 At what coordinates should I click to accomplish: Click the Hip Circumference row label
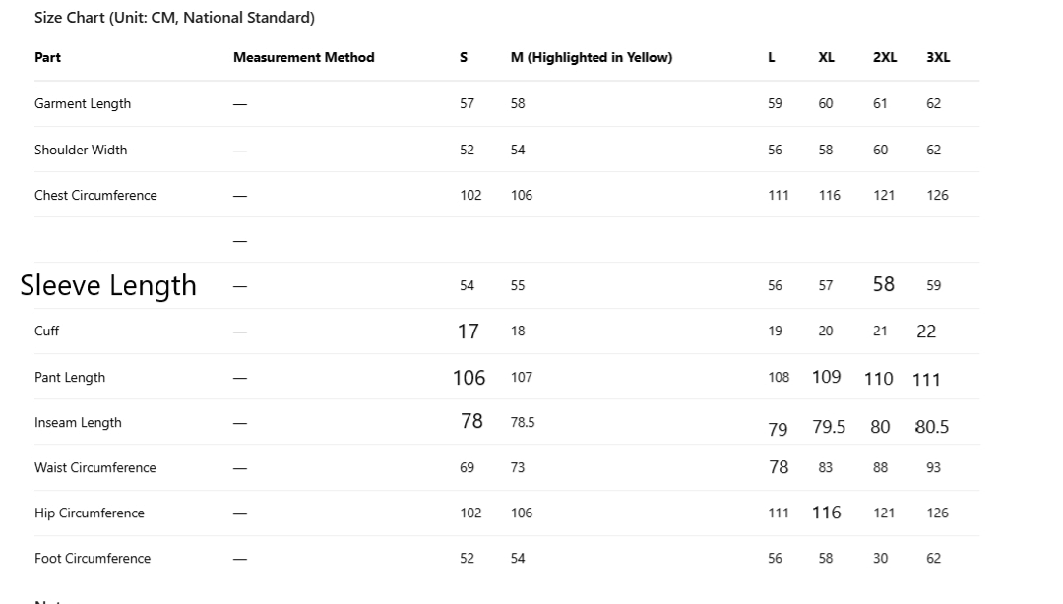coord(89,513)
